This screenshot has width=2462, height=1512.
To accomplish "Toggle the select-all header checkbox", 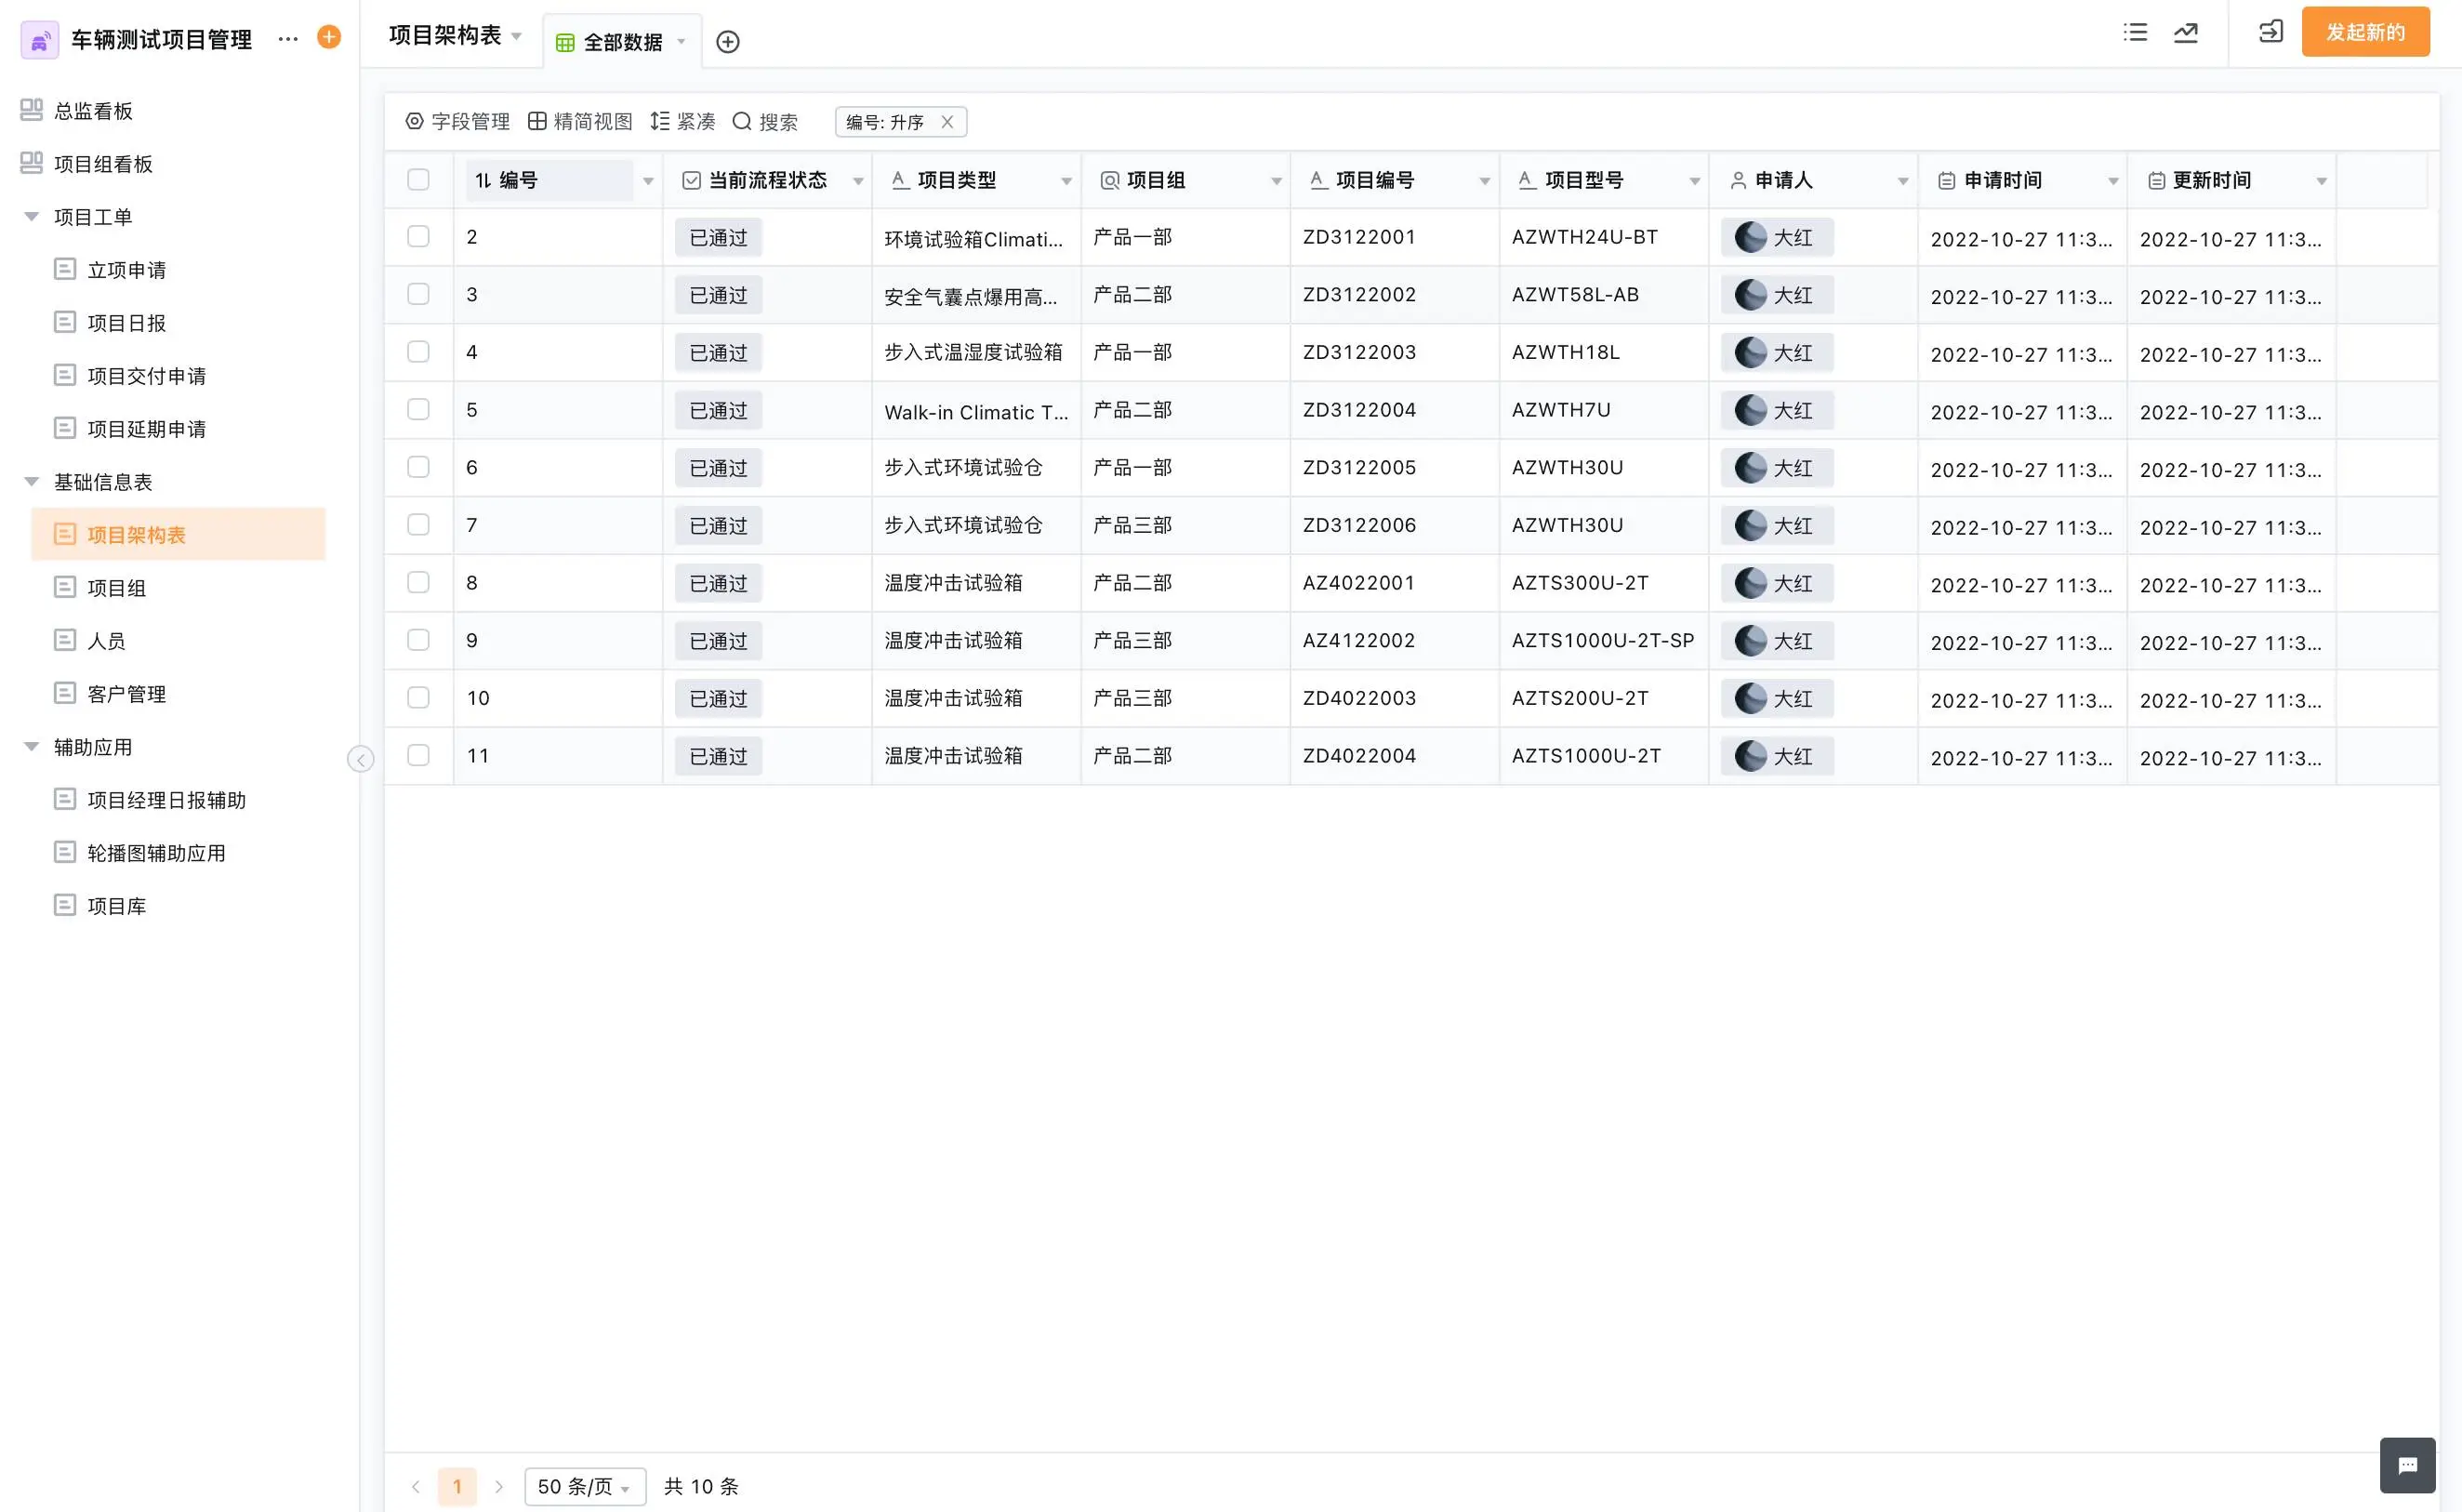I will [x=418, y=180].
